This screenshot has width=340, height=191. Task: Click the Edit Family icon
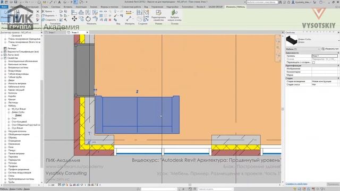pyautogui.click(x=158, y=13)
